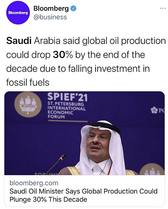Click the white flower logo in photo

154,110
